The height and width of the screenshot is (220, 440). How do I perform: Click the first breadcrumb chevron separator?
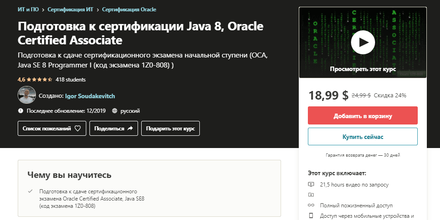43,10
